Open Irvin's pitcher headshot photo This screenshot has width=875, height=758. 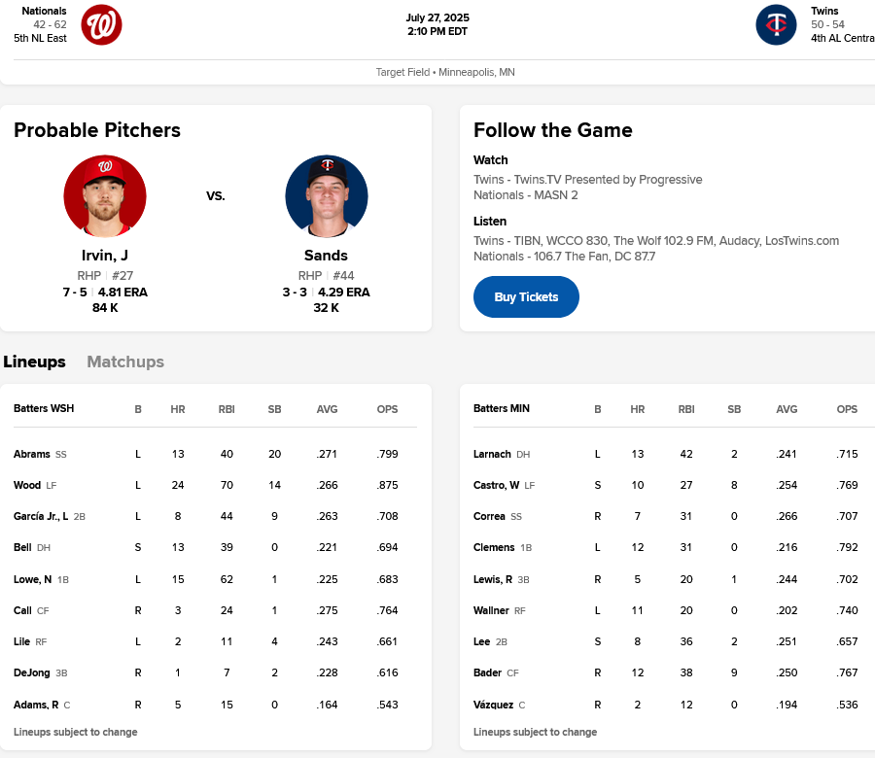tap(105, 196)
